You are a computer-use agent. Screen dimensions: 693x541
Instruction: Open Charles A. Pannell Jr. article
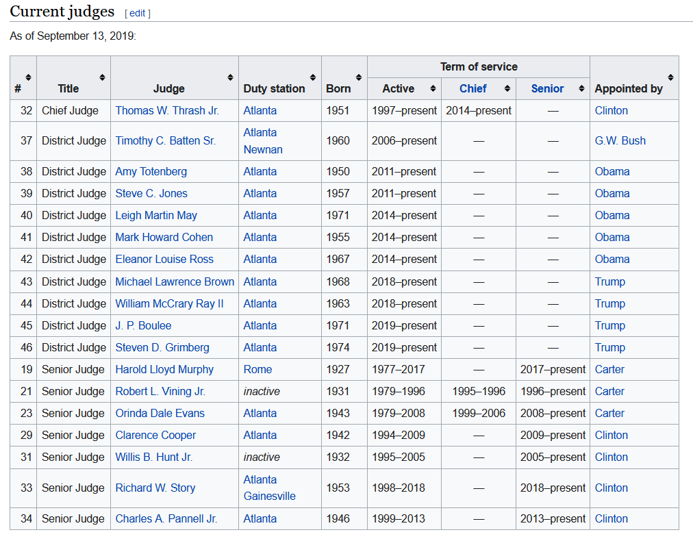[166, 519]
